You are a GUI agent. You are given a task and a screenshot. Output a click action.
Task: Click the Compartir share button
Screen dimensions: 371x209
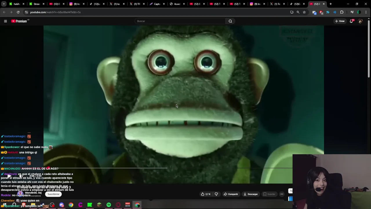pos(231,194)
